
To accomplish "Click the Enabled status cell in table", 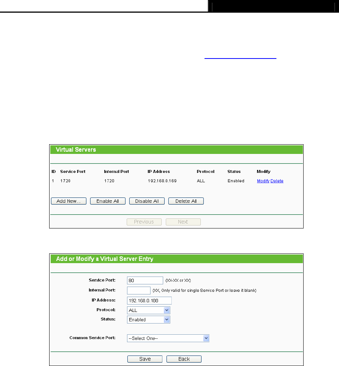I will [x=236, y=181].
